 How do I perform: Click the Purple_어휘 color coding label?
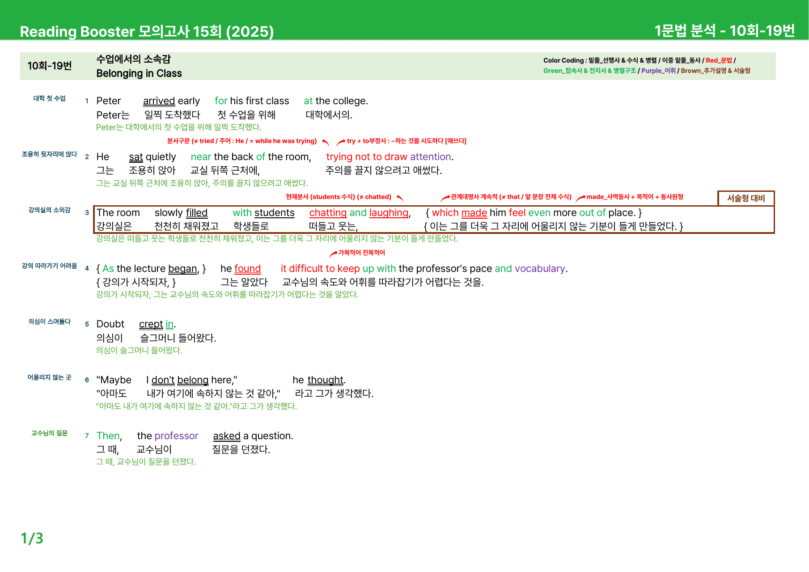point(658,71)
